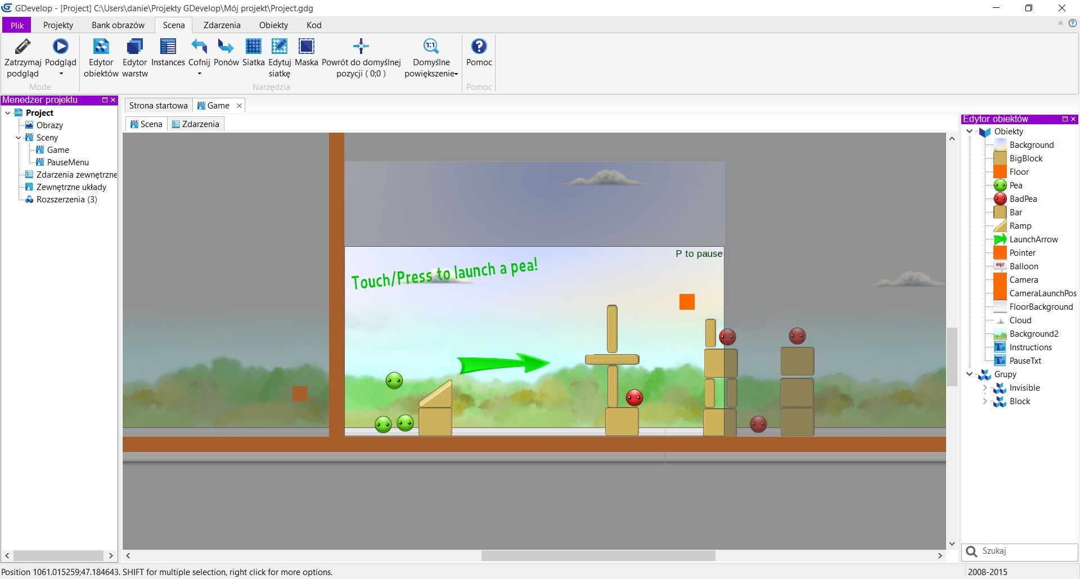Open the Cofnij dropdown arrow

[x=199, y=74]
